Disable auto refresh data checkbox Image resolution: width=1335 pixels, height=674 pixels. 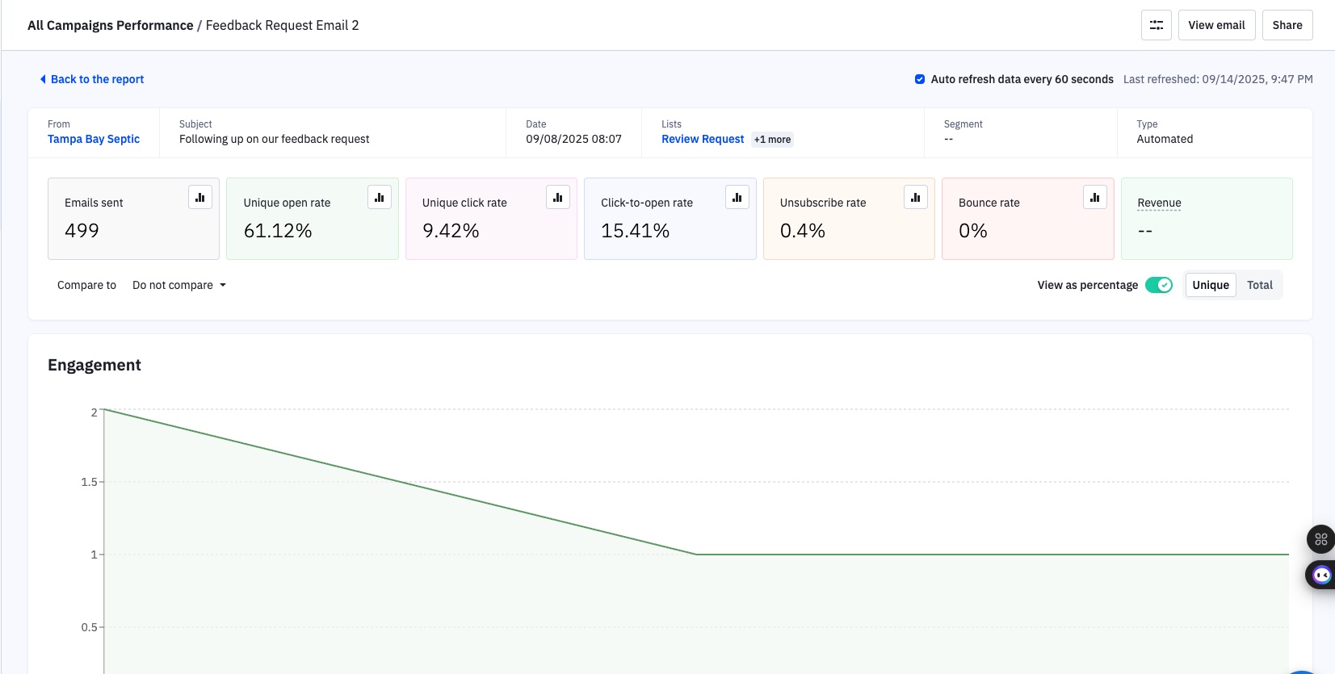click(920, 79)
